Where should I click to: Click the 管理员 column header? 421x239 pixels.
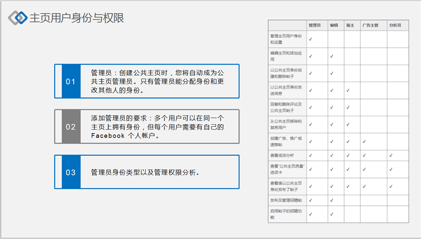coord(314,25)
